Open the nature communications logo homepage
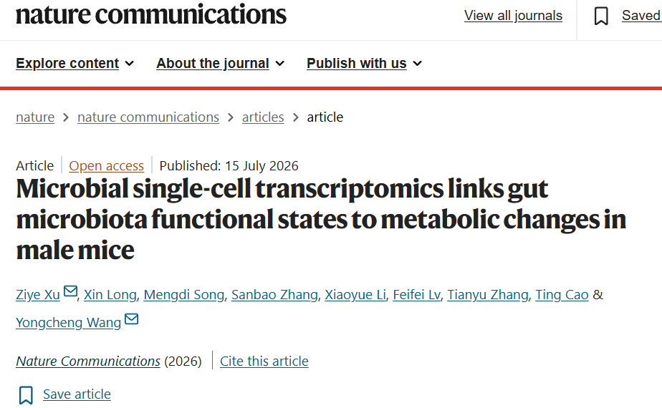This screenshot has height=408, width=662. pyautogui.click(x=151, y=14)
